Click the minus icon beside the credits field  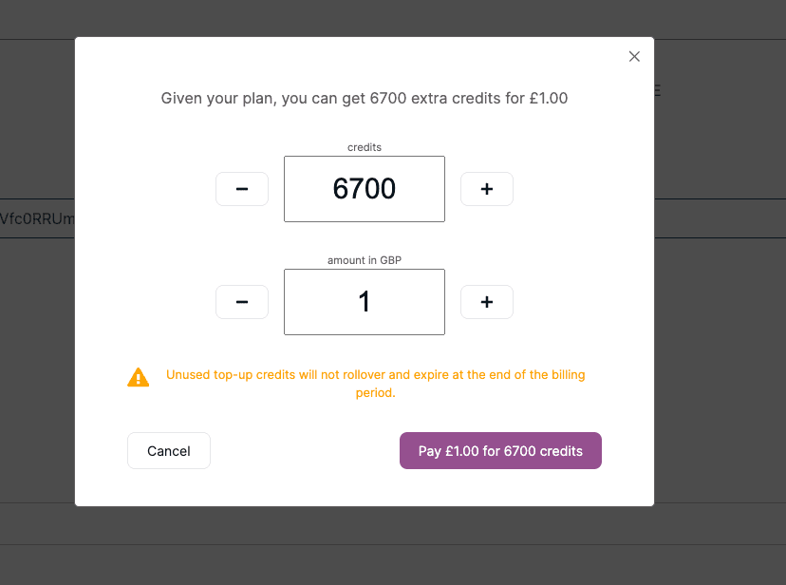(241, 188)
